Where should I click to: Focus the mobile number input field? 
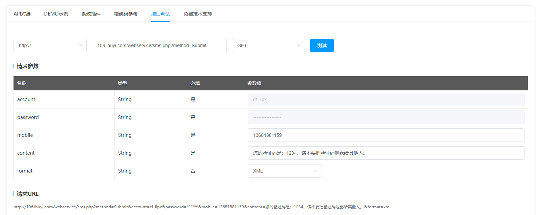pos(386,135)
